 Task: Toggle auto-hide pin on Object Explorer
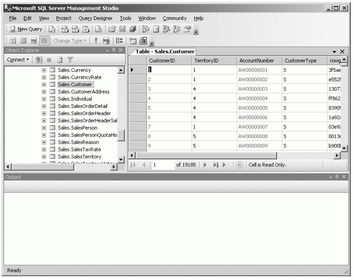pyautogui.click(x=114, y=50)
